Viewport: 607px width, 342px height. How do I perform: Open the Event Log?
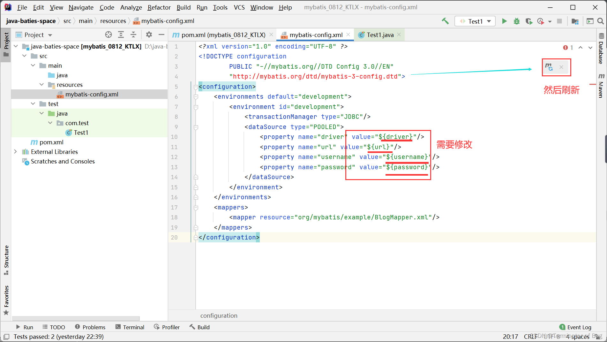[575, 327]
